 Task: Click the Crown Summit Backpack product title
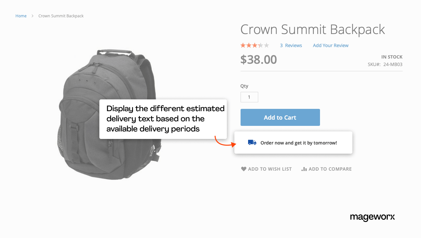pyautogui.click(x=312, y=29)
